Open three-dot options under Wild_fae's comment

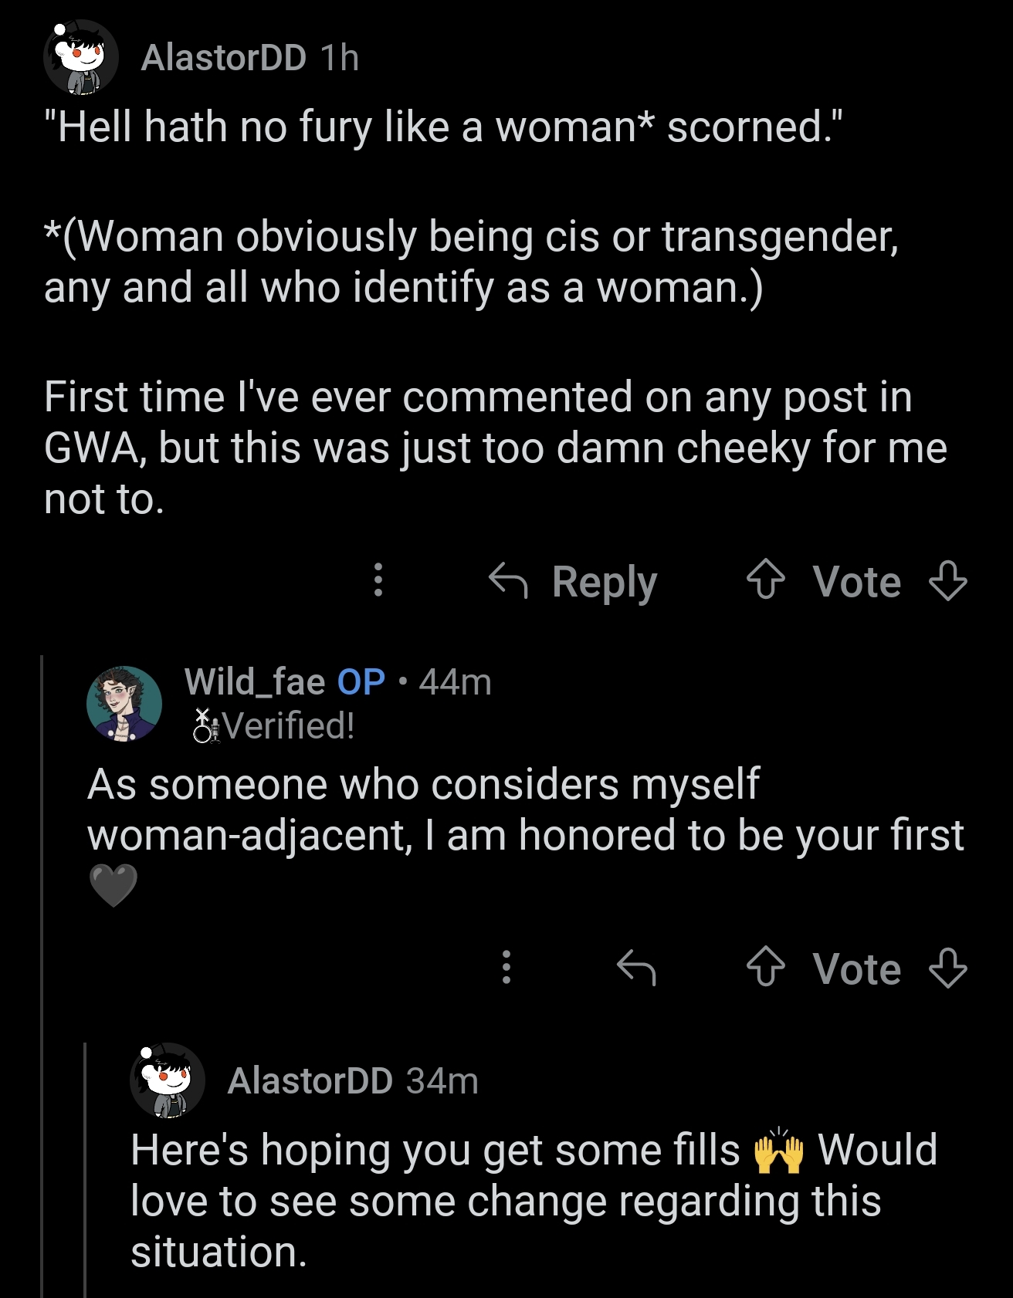[x=506, y=968]
